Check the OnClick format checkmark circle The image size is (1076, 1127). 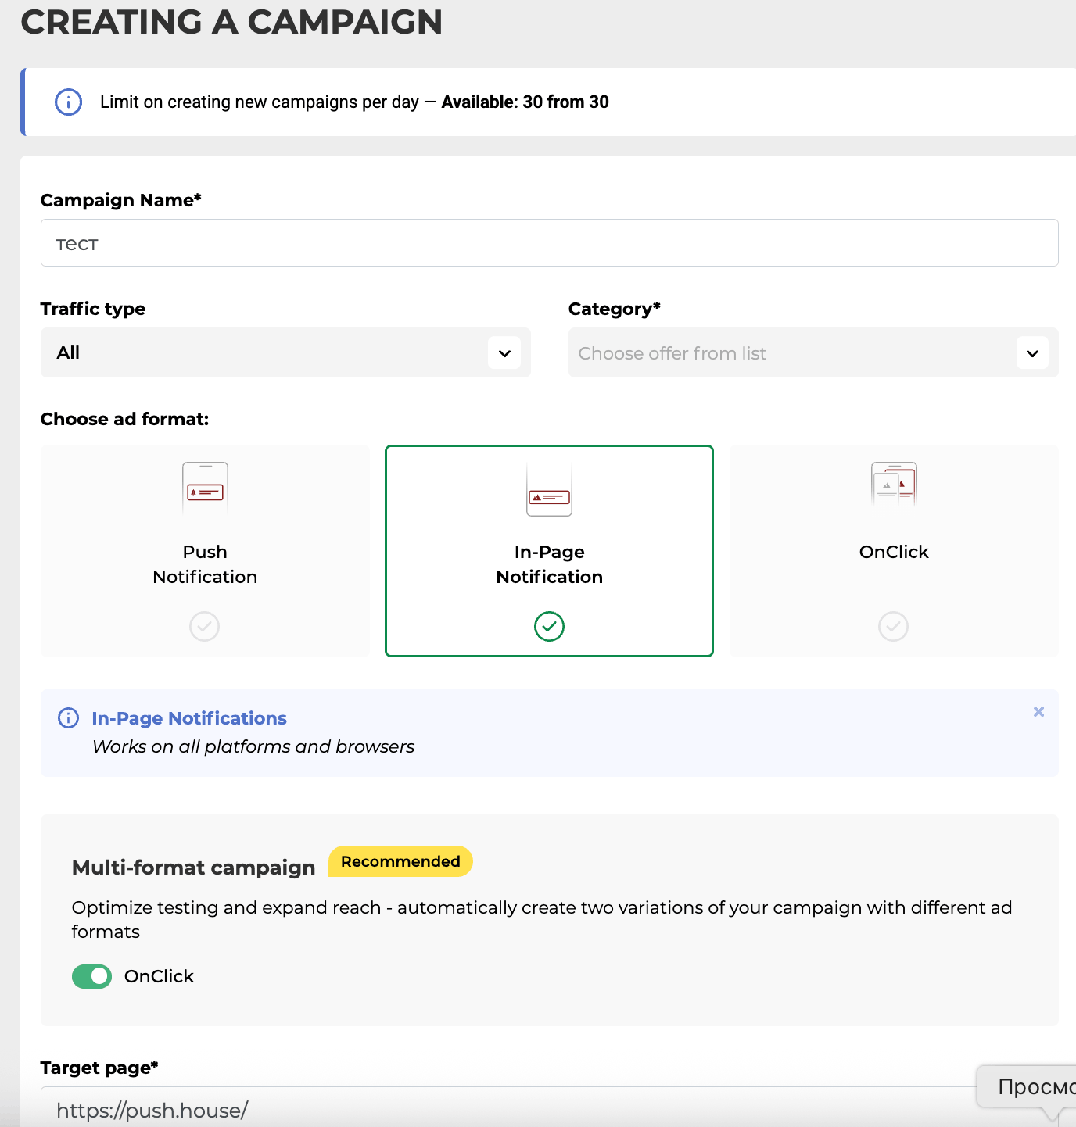point(893,626)
